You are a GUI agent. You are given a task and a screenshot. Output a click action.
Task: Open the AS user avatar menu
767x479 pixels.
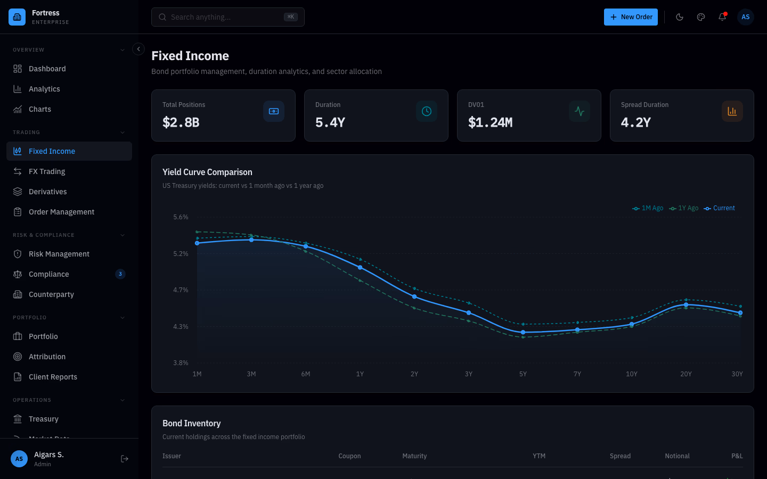pos(746,17)
